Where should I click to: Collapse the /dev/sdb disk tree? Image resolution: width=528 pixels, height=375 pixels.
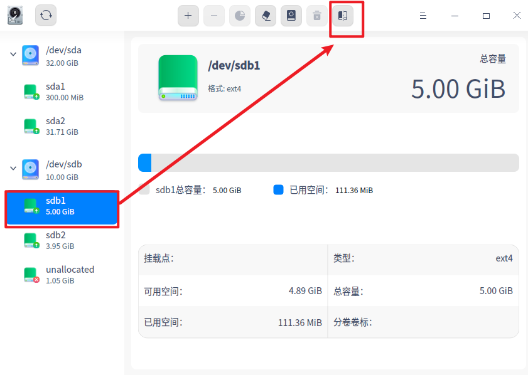pos(13,168)
